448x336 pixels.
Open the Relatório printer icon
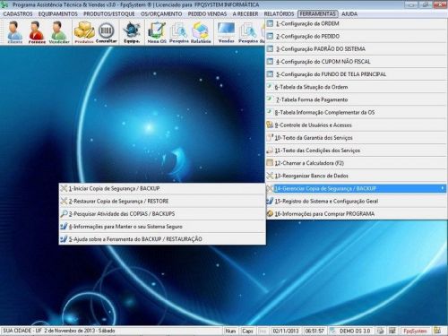(201, 32)
